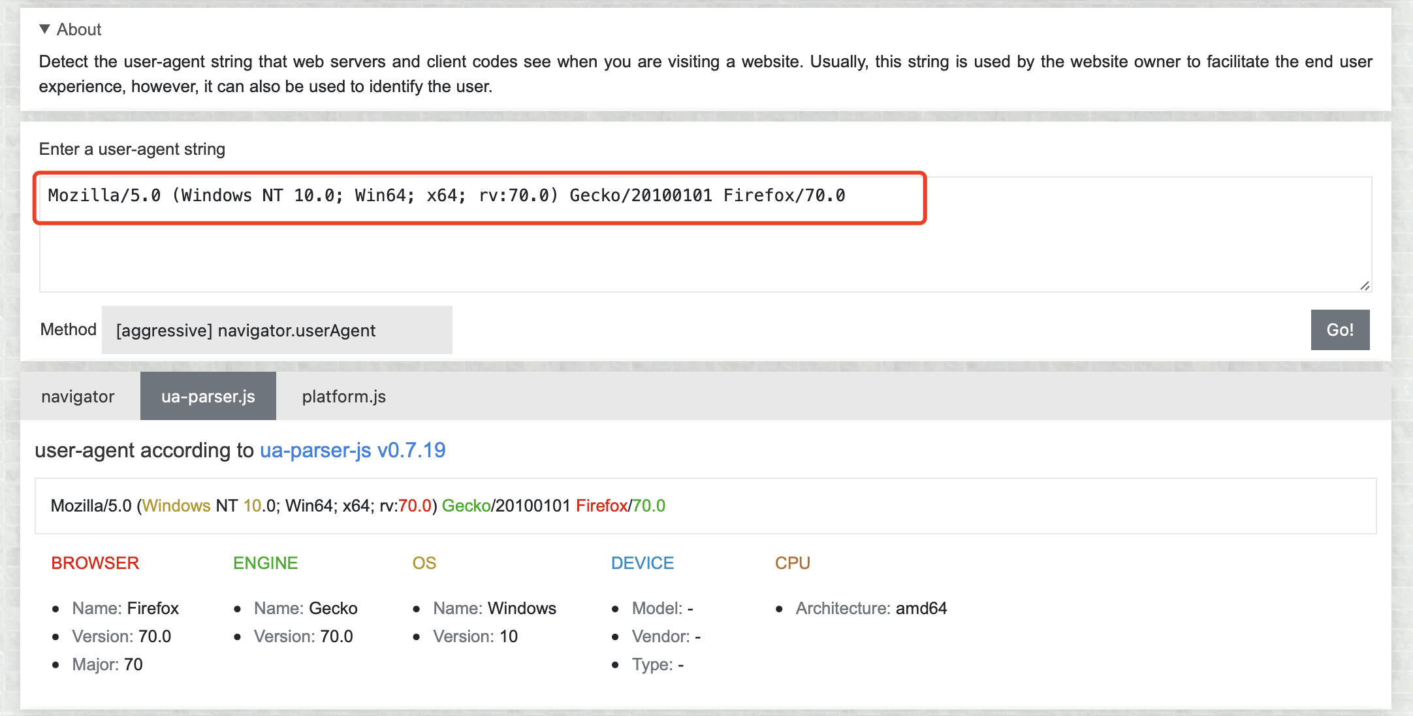Viewport: 1413px width, 716px height.
Task: Follow the ua-parser-js v0.7.19 link
Action: (x=353, y=450)
